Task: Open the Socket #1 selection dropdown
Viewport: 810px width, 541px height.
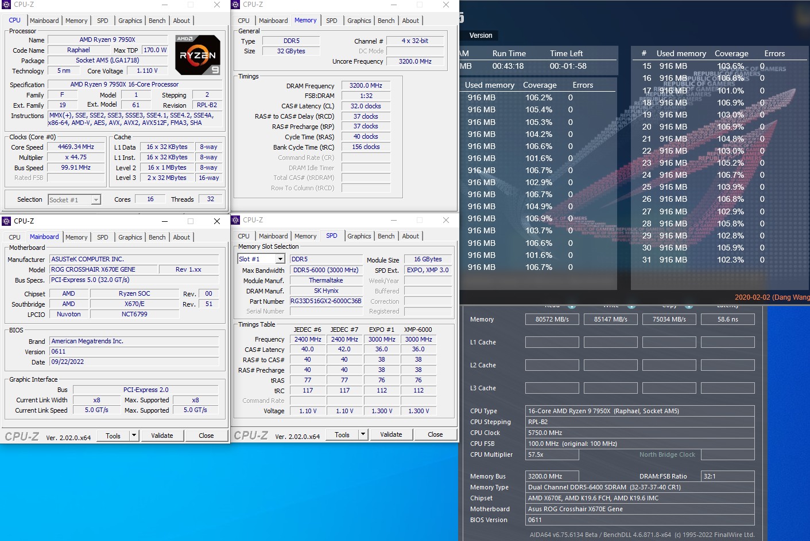Action: (96, 200)
